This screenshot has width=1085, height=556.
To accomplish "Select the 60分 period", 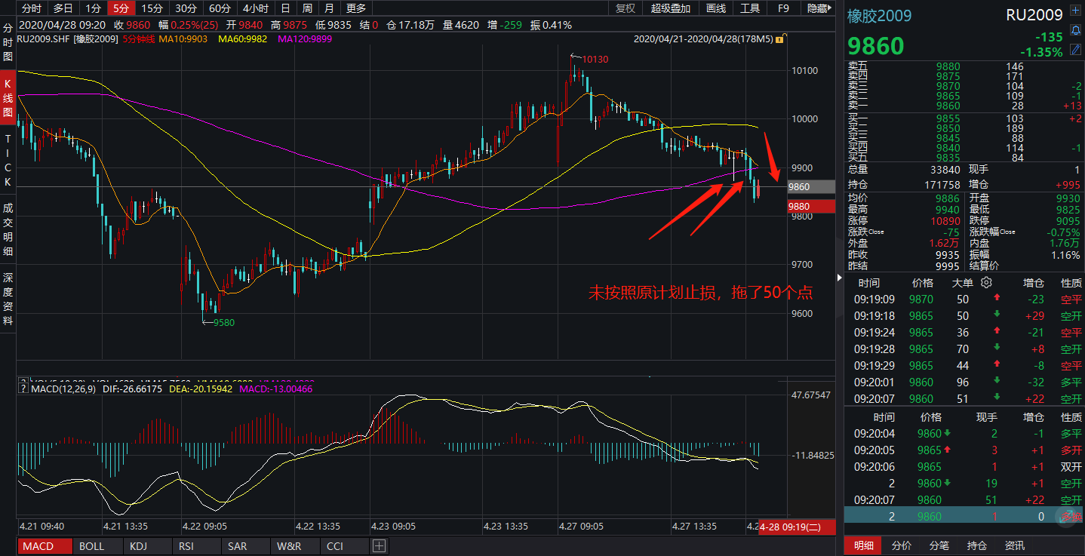I will (220, 8).
